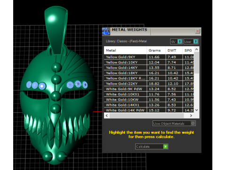Click the Calculate button
Screen dimensions: 226x170
[x=152, y=146]
